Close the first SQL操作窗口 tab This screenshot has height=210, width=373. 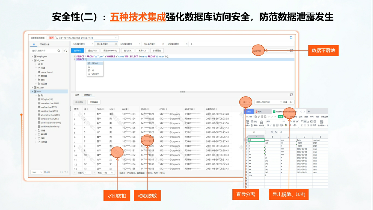pos(92,44)
